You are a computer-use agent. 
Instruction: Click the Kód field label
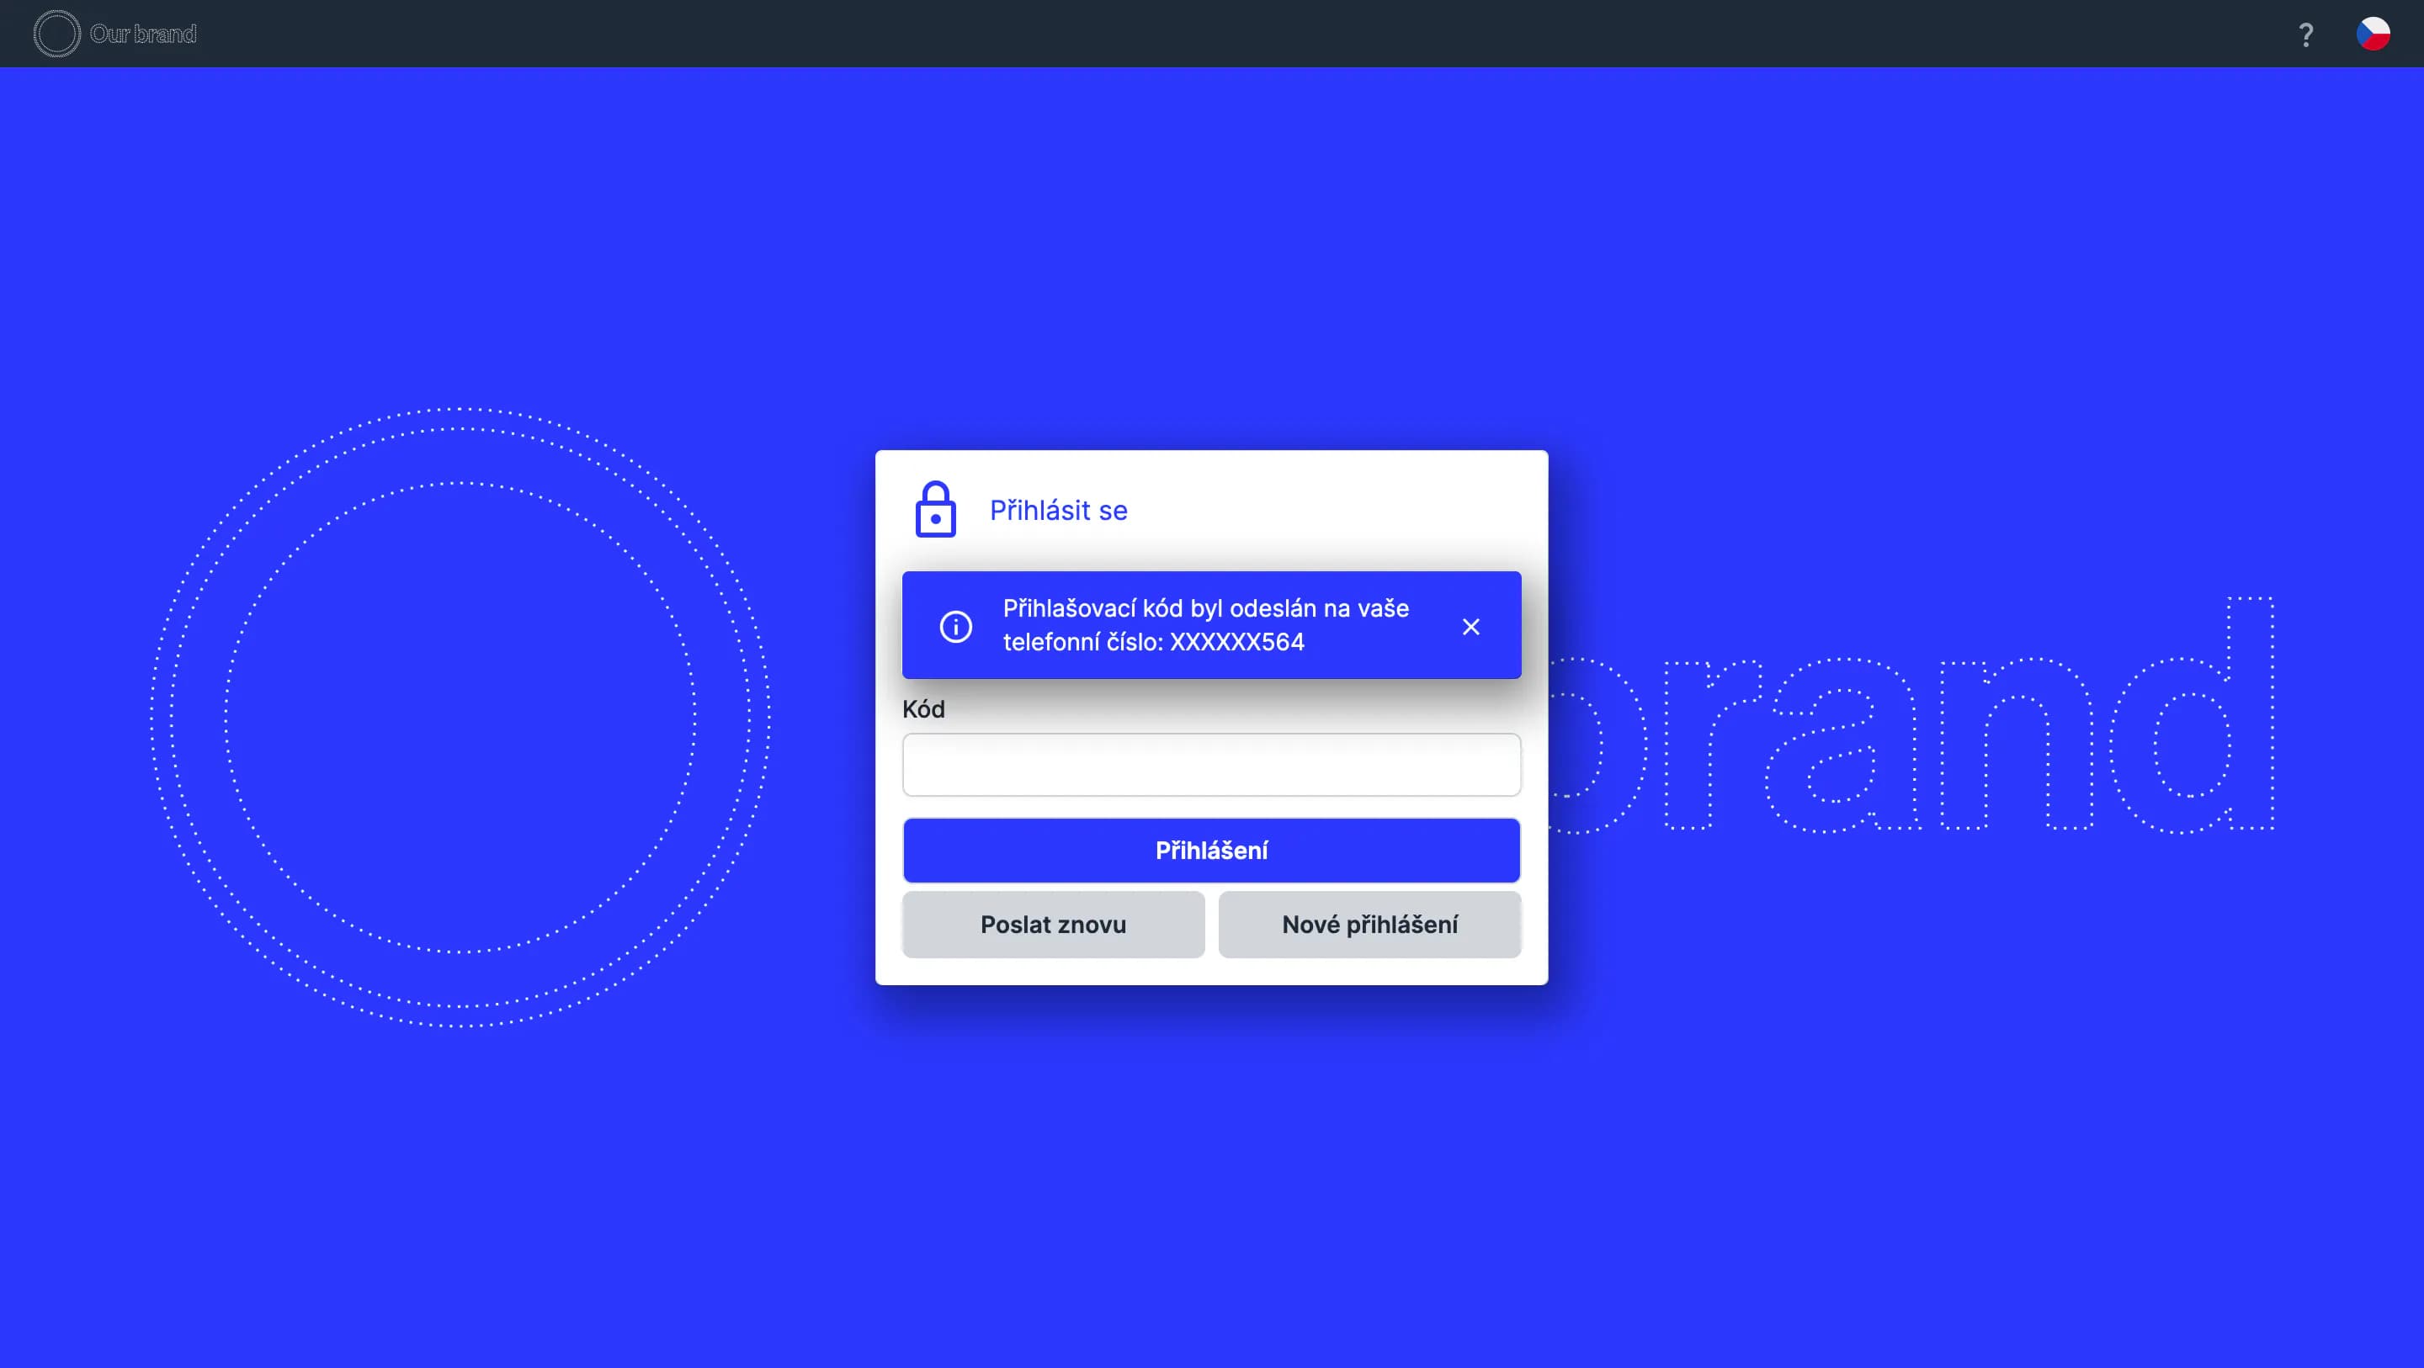point(923,709)
